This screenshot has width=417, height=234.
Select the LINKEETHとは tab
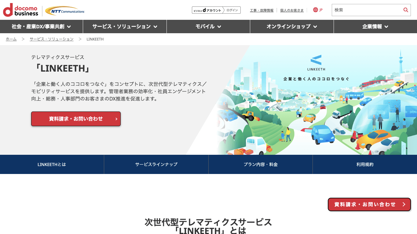coord(52,164)
